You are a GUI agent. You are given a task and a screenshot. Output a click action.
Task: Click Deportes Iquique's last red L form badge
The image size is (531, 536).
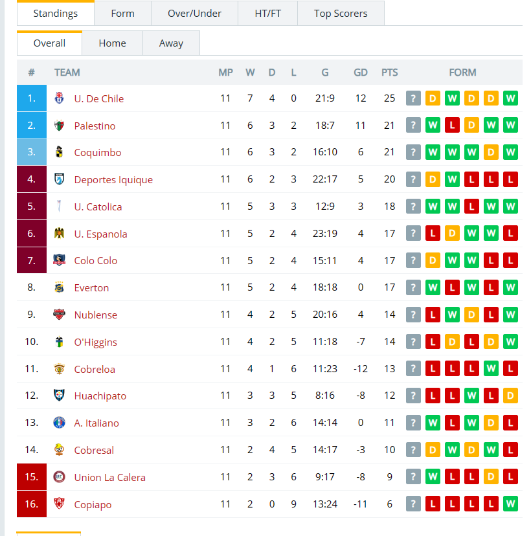tap(510, 179)
